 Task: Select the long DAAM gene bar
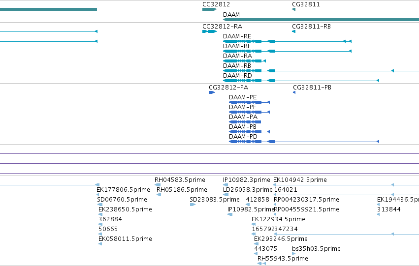click(321, 20)
